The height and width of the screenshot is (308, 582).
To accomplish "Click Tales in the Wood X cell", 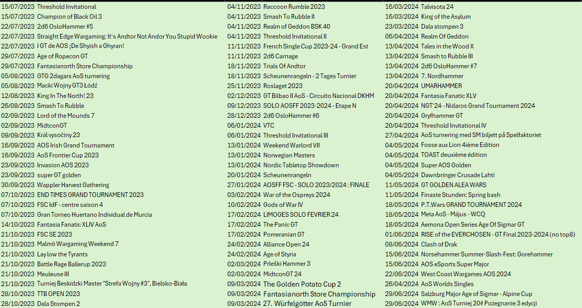I will 447,46.
